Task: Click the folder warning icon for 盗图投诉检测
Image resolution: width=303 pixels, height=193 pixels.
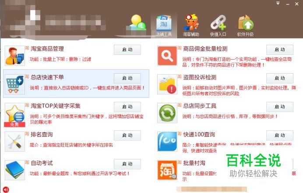Action: point(167,84)
